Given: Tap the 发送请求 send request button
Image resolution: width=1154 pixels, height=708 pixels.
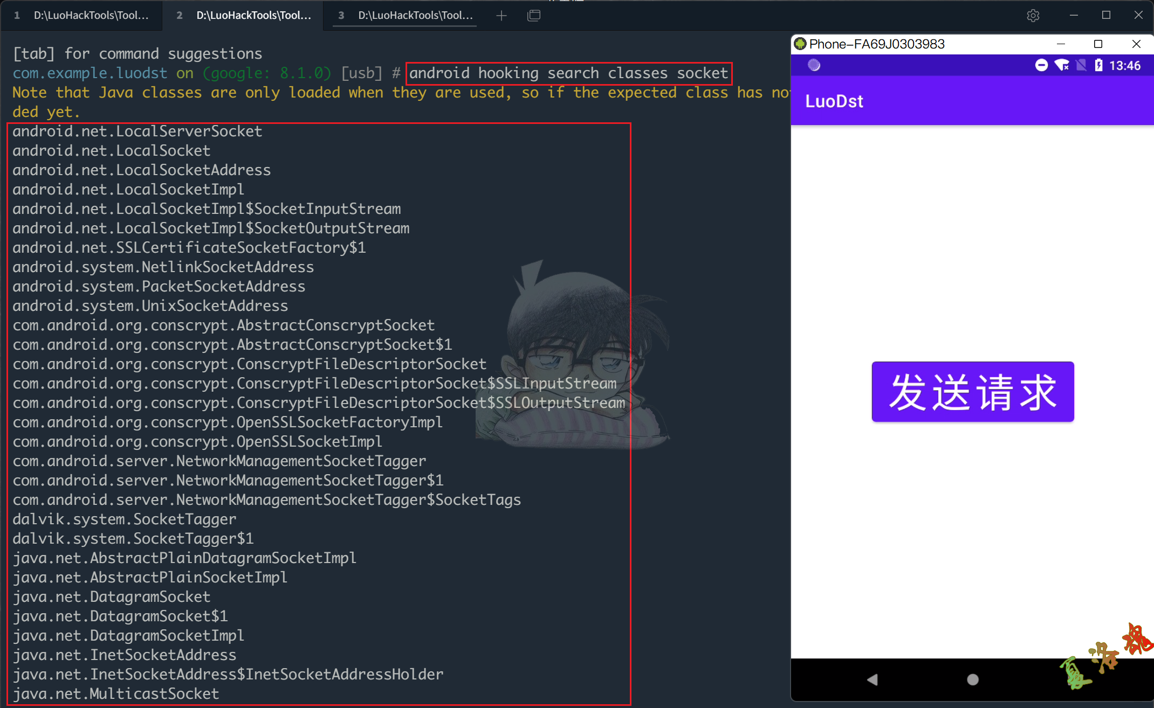Looking at the screenshot, I should tap(972, 392).
